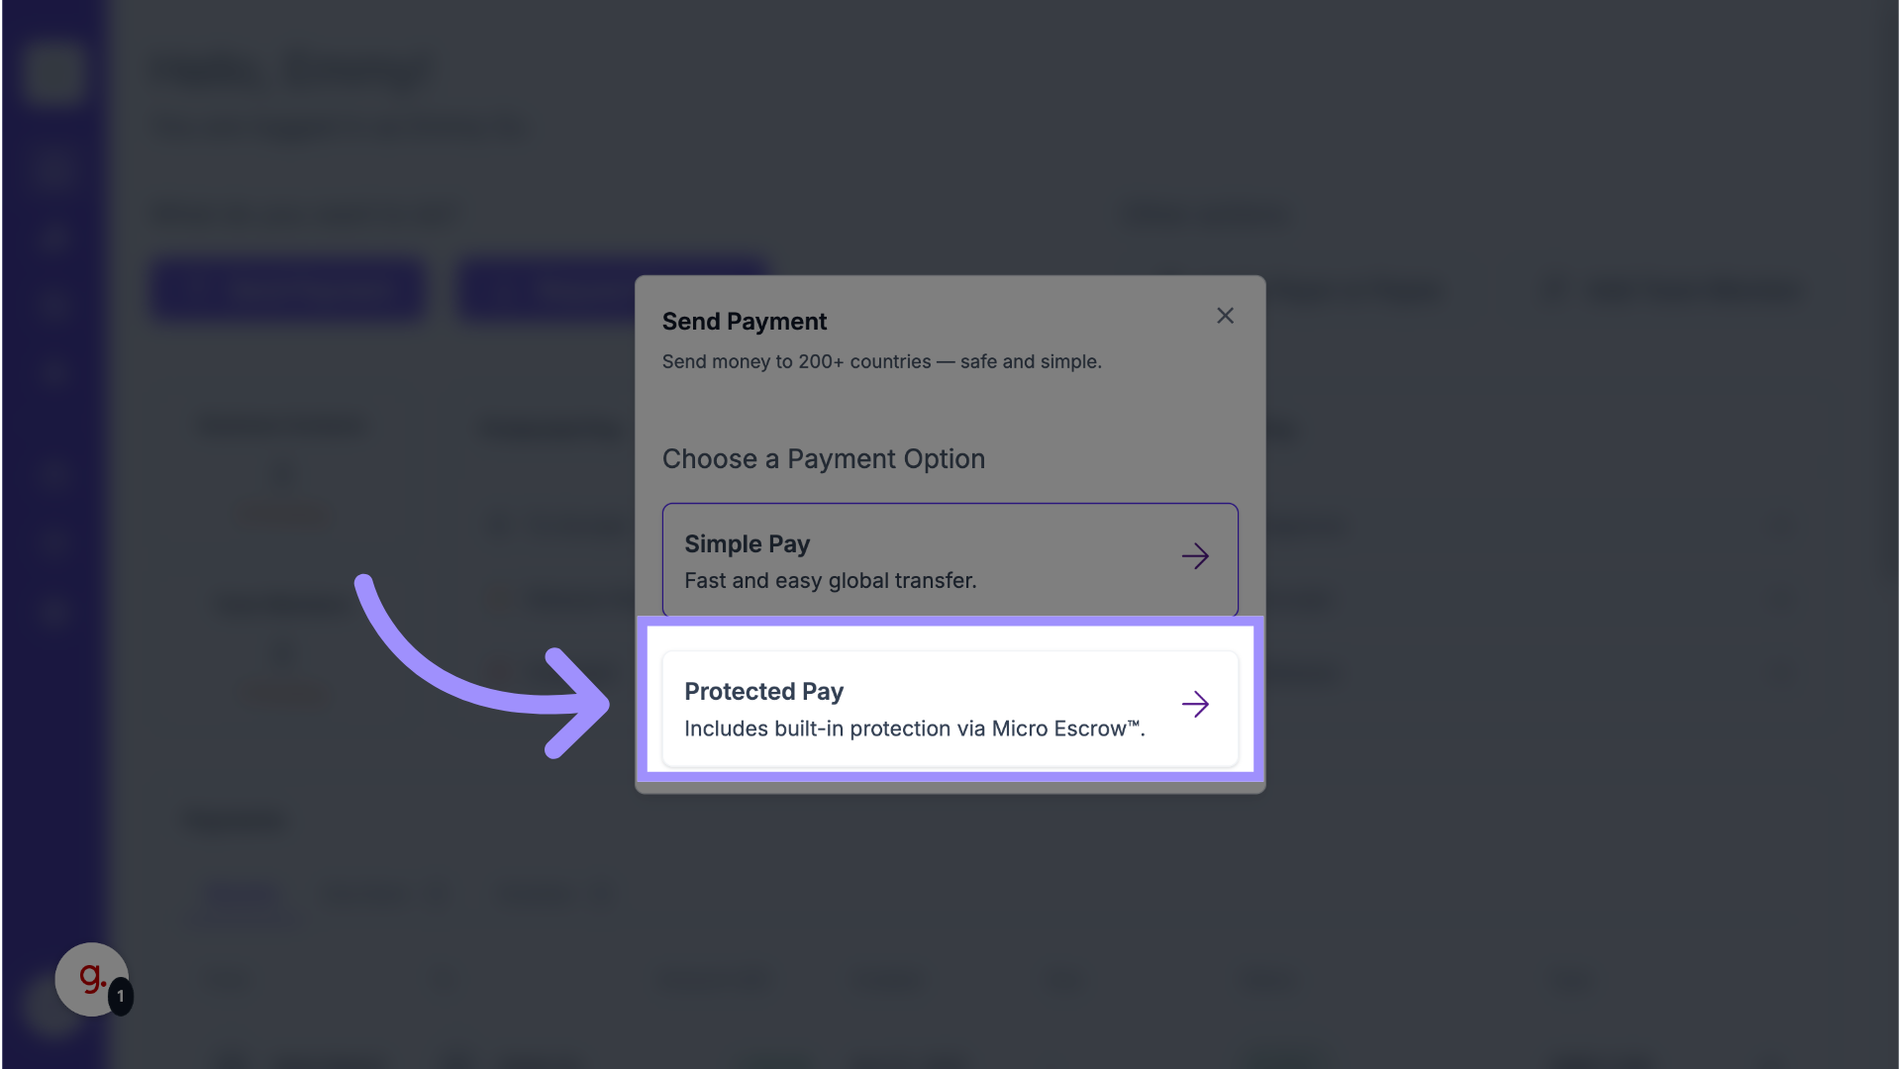Click the blurred purple button partly hidden by dialog
The image size is (1901, 1069).
click(546, 290)
